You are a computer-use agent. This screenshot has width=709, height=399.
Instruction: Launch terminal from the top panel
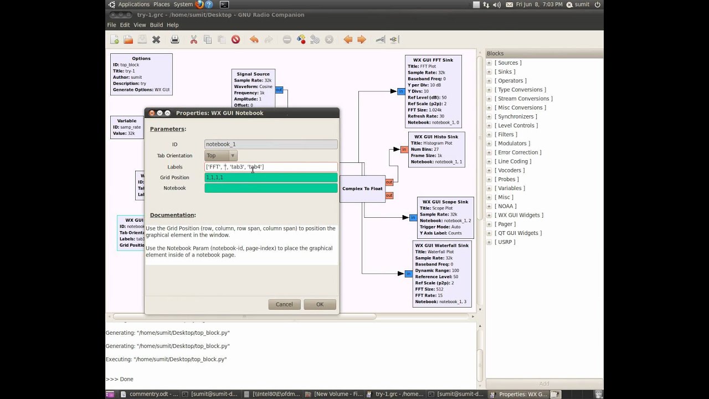pos(224,4)
